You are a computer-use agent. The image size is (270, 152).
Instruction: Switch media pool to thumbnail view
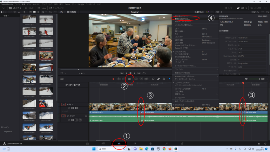point(34,12)
